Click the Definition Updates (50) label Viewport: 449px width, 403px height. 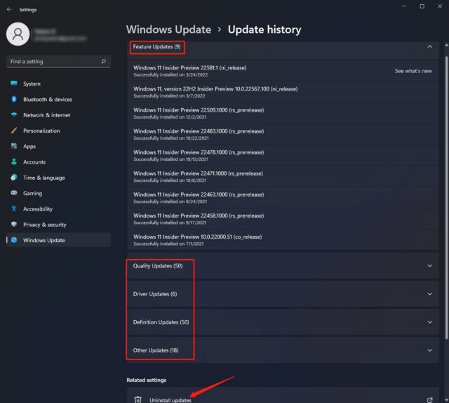point(161,322)
